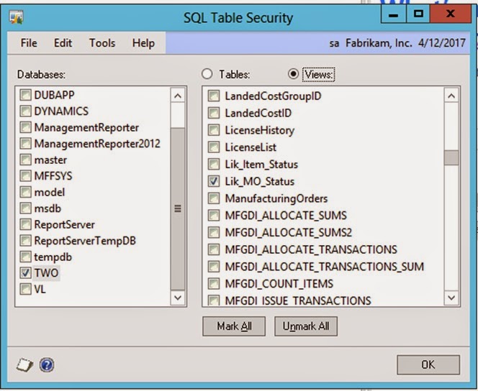The width and height of the screenshot is (478, 391).
Task: Check the ReportServerTempDB checkbox
Action: pos(25,241)
